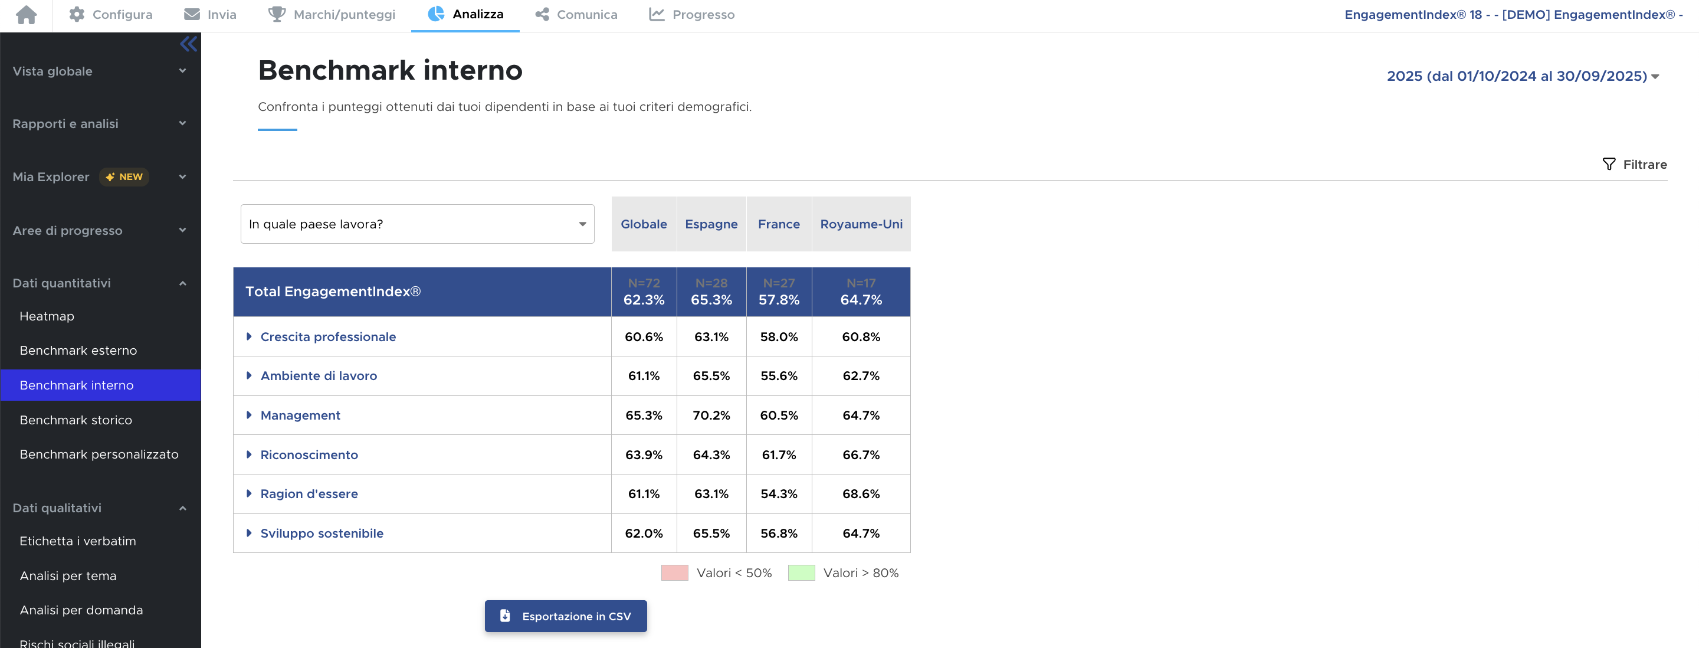1699x648 pixels.
Task: Click the Marchi/punteggi trophy icon
Action: [x=277, y=15]
